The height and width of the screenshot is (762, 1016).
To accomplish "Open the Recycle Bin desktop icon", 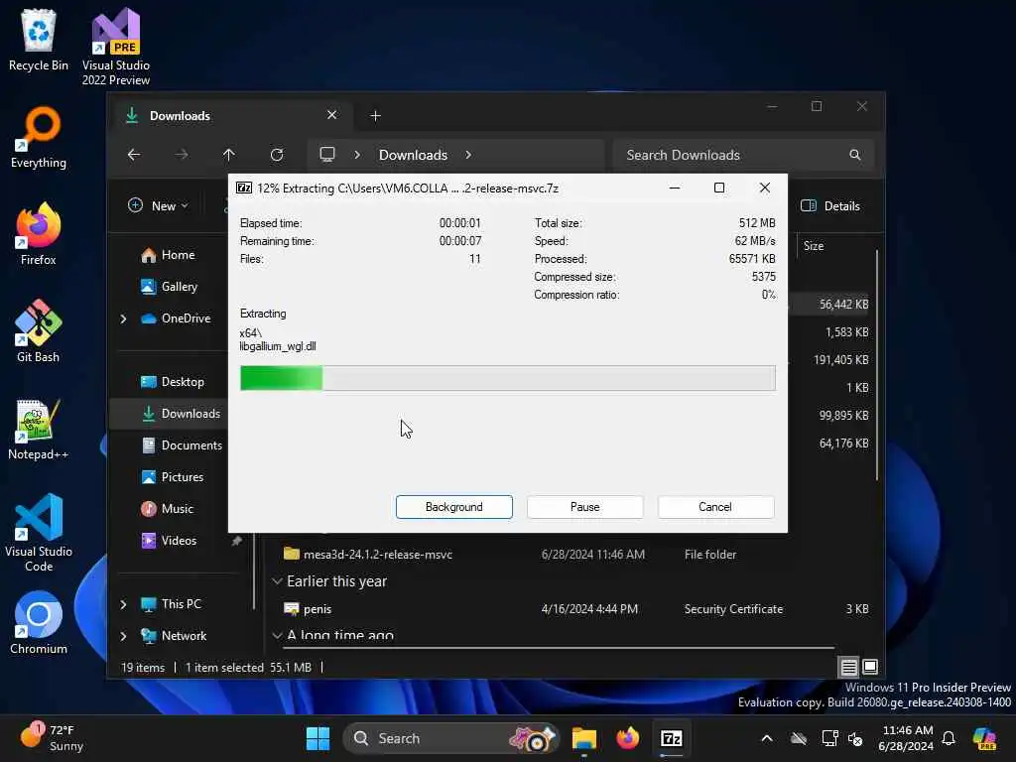I will point(39,39).
